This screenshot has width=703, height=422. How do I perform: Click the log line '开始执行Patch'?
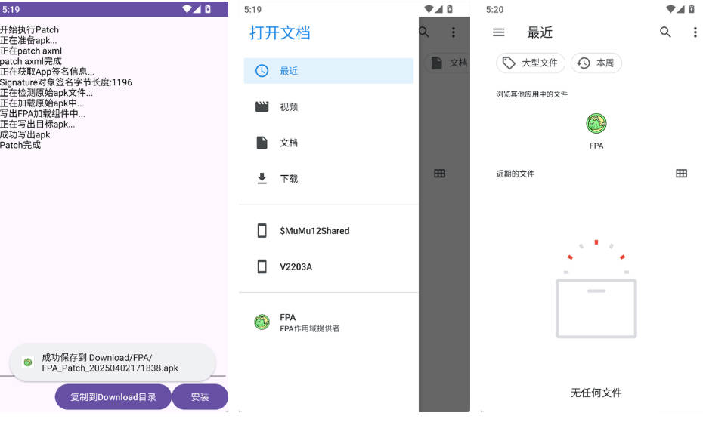(x=29, y=30)
